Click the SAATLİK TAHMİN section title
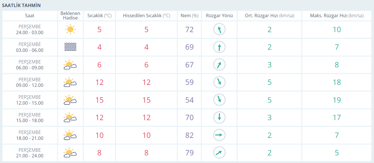The height and width of the screenshot is (163, 374). click(x=21, y=5)
